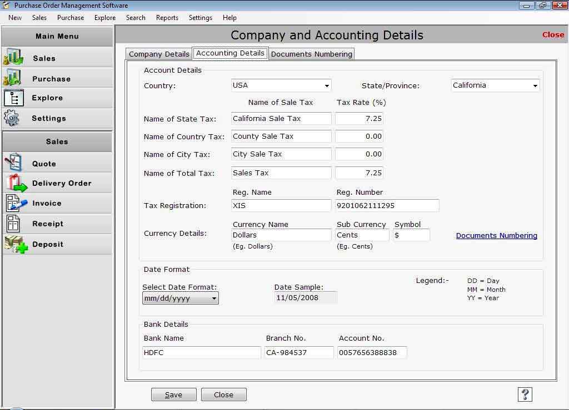The width and height of the screenshot is (569, 410).
Task: Open the Select Date Format dropdown
Action: click(181, 298)
